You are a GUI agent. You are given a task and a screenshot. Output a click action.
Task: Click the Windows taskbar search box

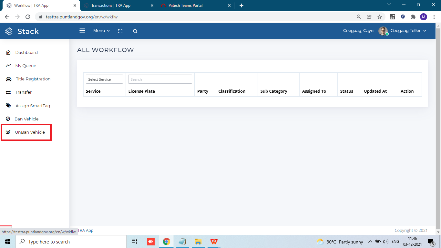71,242
